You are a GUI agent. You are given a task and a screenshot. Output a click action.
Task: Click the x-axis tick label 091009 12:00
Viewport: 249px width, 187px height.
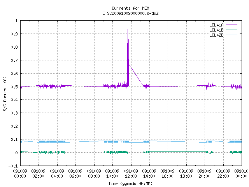click(x=131, y=174)
